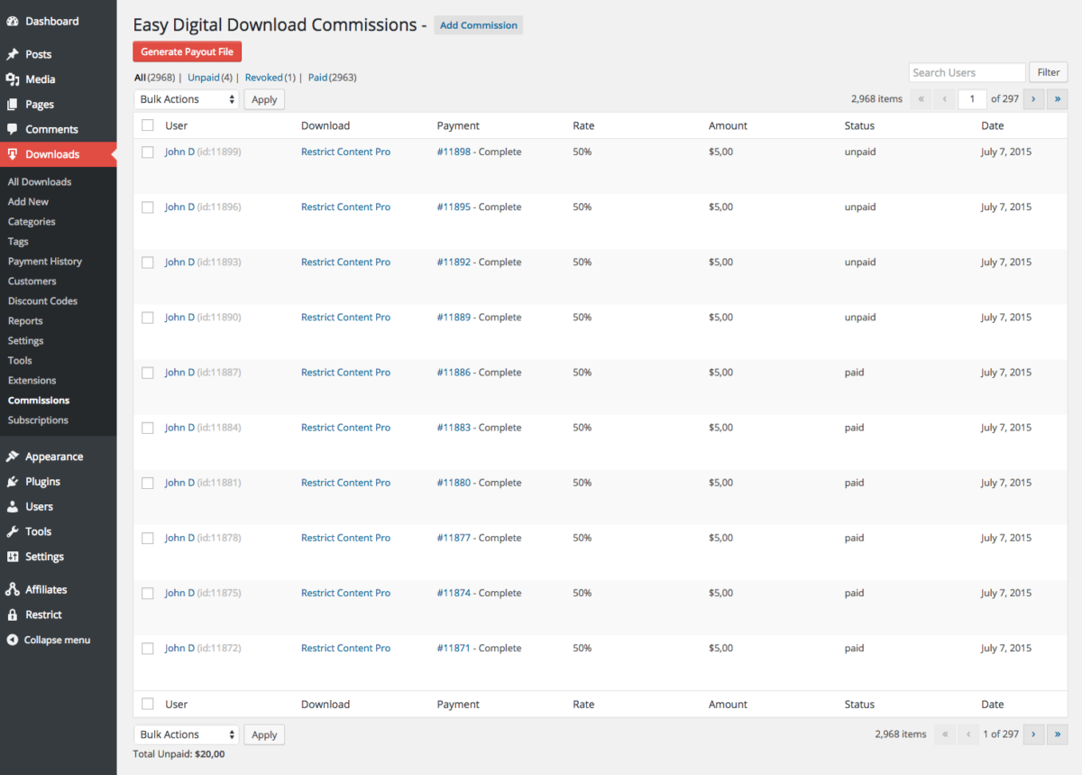
Task: Click the Restrict padlock icon
Action: (13, 614)
